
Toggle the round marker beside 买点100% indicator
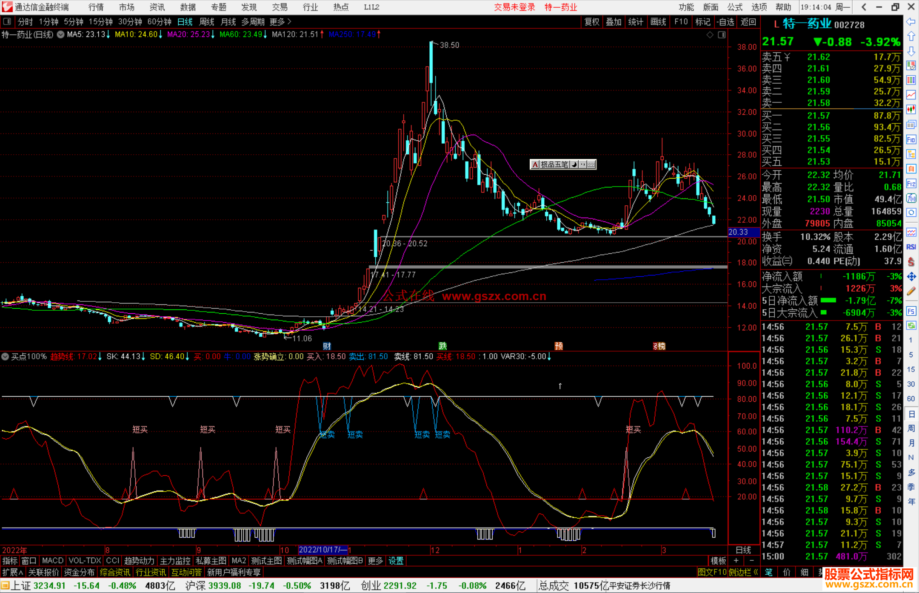pos(5,357)
